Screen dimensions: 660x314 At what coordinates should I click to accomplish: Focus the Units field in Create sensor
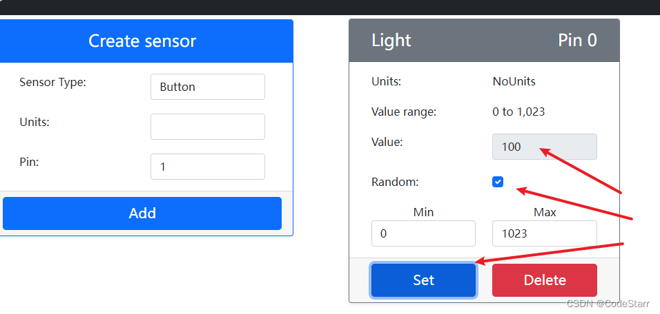tap(208, 127)
